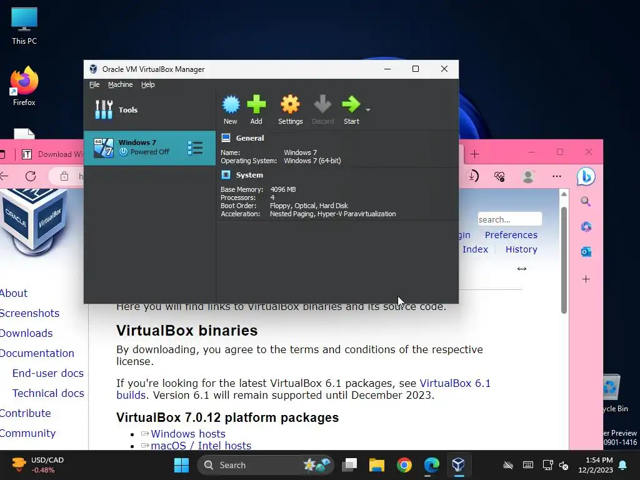The width and height of the screenshot is (640, 480).
Task: Click the browser essentials heart icon in Edge
Action: (499, 176)
